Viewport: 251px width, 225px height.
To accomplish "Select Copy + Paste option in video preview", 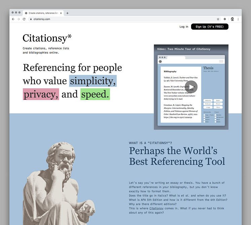I will click(208, 115).
